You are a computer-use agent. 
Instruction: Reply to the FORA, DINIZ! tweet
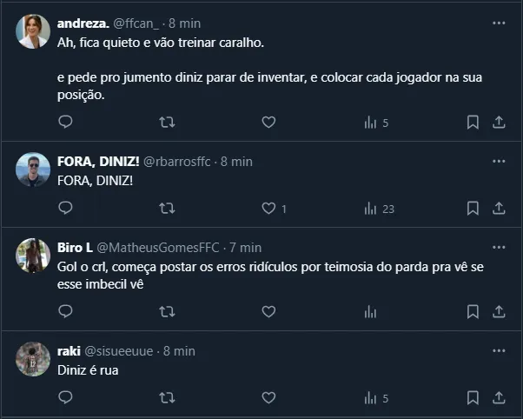click(x=65, y=209)
